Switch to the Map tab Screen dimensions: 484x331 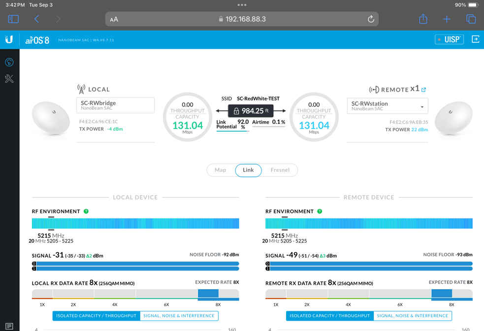(220, 170)
